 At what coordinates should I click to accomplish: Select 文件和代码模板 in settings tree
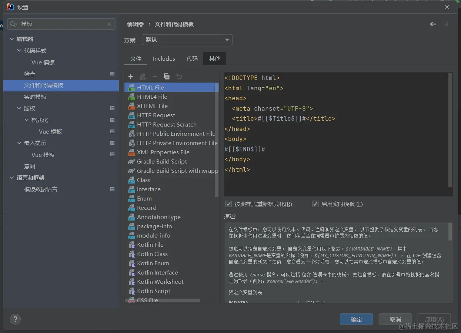point(61,85)
